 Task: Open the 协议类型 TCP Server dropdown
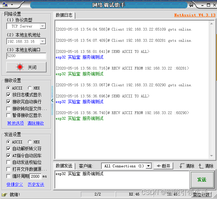tap(43, 26)
